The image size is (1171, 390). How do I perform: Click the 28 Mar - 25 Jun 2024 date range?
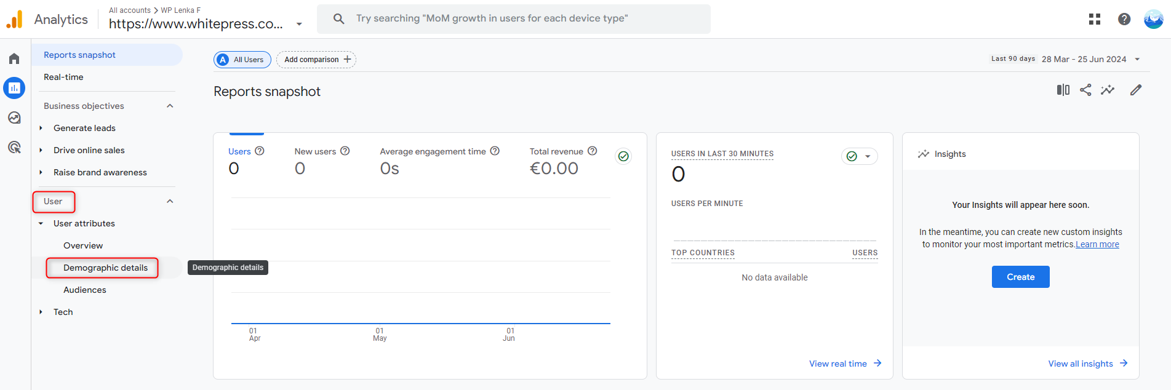pyautogui.click(x=1084, y=59)
